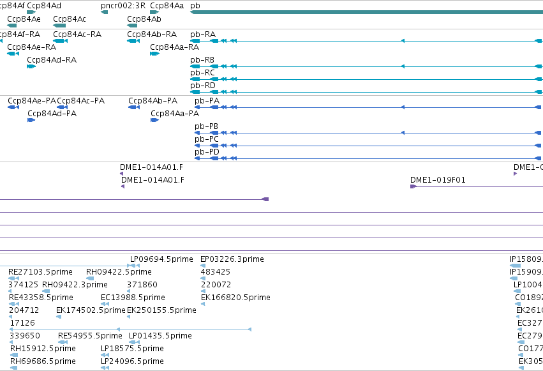Open the RE43358.5prime EST label
This screenshot has height=371, width=543.
tap(41, 298)
